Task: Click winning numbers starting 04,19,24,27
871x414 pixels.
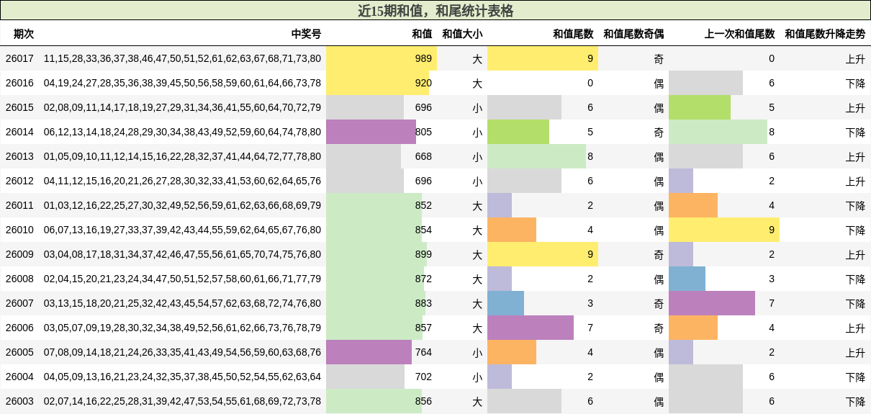Action: (x=182, y=83)
